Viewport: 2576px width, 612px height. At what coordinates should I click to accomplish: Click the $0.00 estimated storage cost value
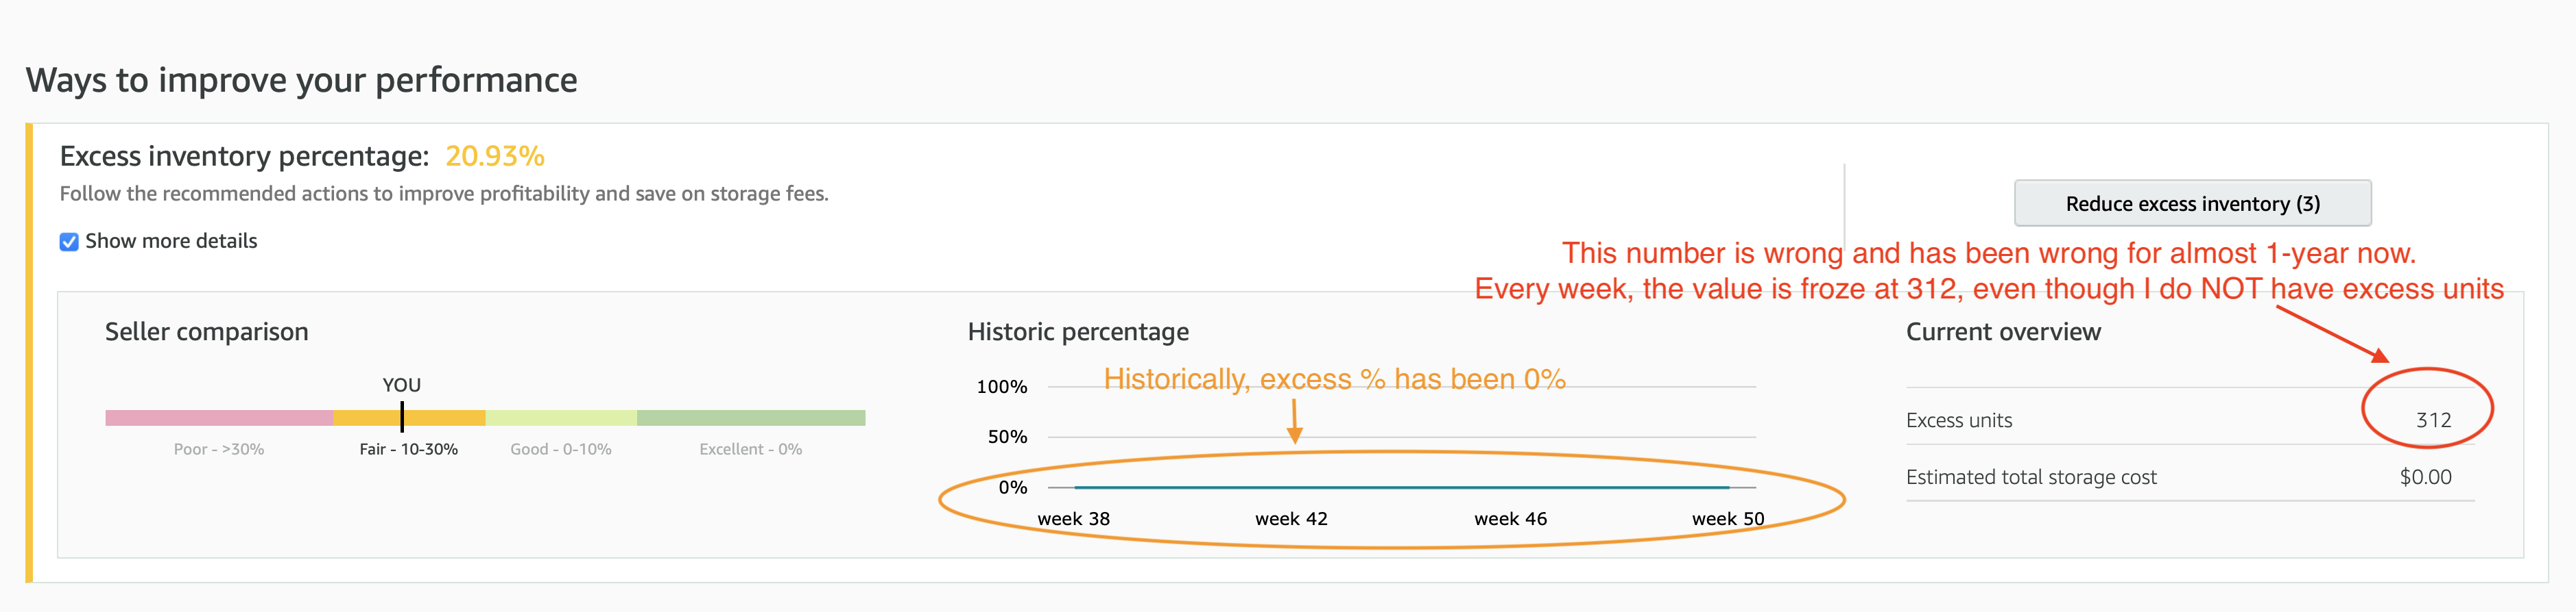coord(2425,476)
